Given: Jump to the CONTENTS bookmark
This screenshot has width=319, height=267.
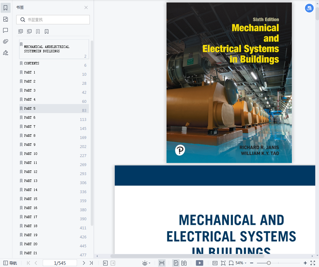Looking at the screenshot, I should pos(54,63).
